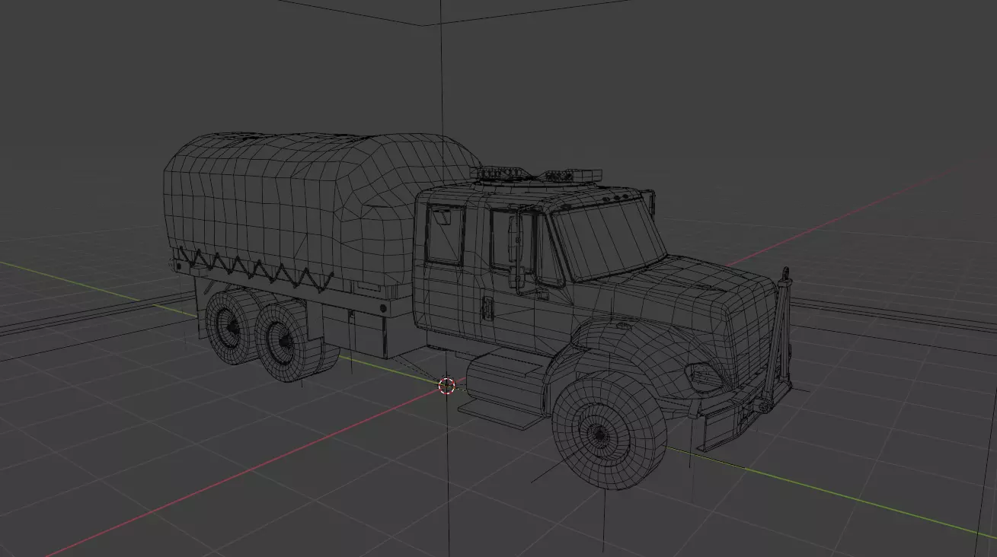The height and width of the screenshot is (557, 997).
Task: Select the truck's front wheel mesh
Action: point(608,429)
